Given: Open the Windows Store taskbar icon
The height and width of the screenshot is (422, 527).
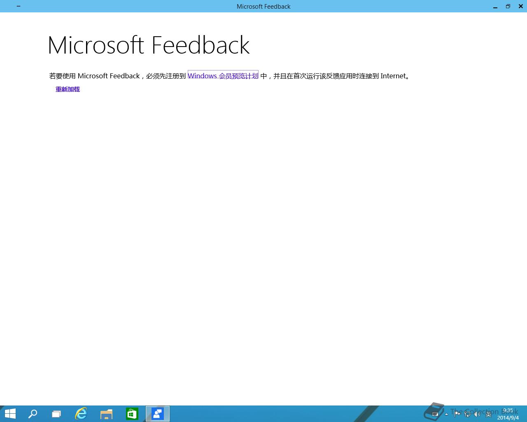Looking at the screenshot, I should tap(132, 414).
